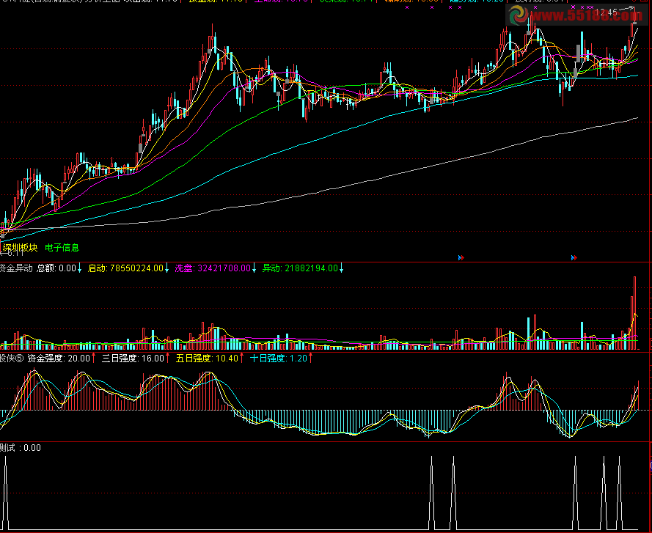Click the up arrow after 五日强度 value

[242, 359]
